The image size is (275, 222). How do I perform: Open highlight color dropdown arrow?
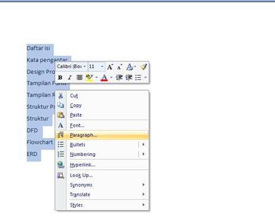(97, 78)
